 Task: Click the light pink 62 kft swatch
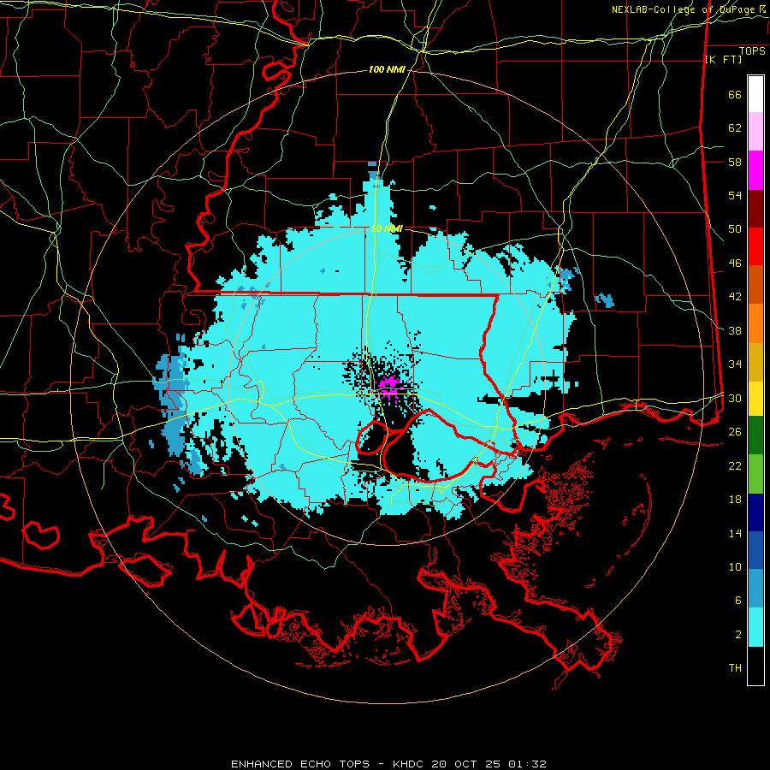coord(755,132)
